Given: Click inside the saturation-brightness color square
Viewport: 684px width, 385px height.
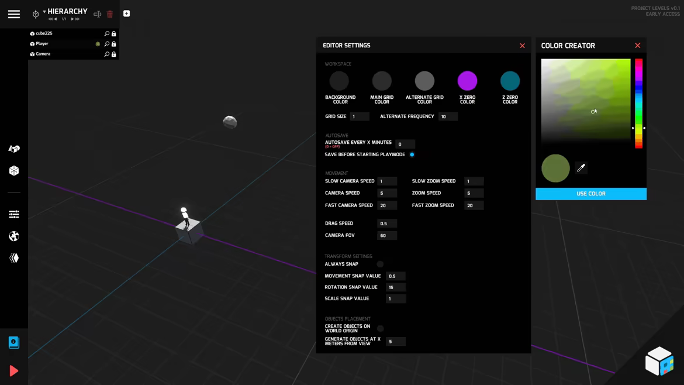Looking at the screenshot, I should click(586, 102).
